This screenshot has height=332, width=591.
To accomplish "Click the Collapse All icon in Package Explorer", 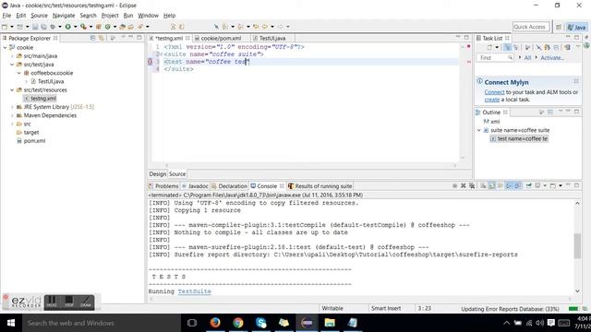I will point(92,38).
